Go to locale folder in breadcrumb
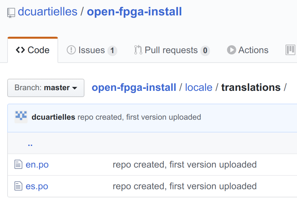This screenshot has width=297, height=202. tap(199, 88)
